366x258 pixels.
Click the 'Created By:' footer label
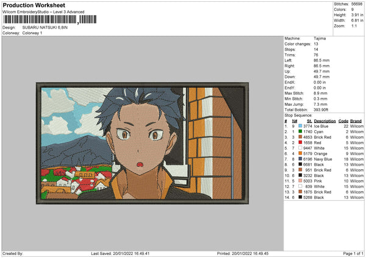coord(13,253)
